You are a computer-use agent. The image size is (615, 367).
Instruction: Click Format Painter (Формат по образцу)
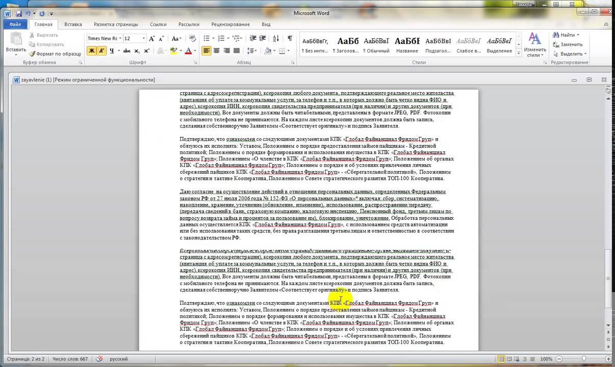(55, 54)
